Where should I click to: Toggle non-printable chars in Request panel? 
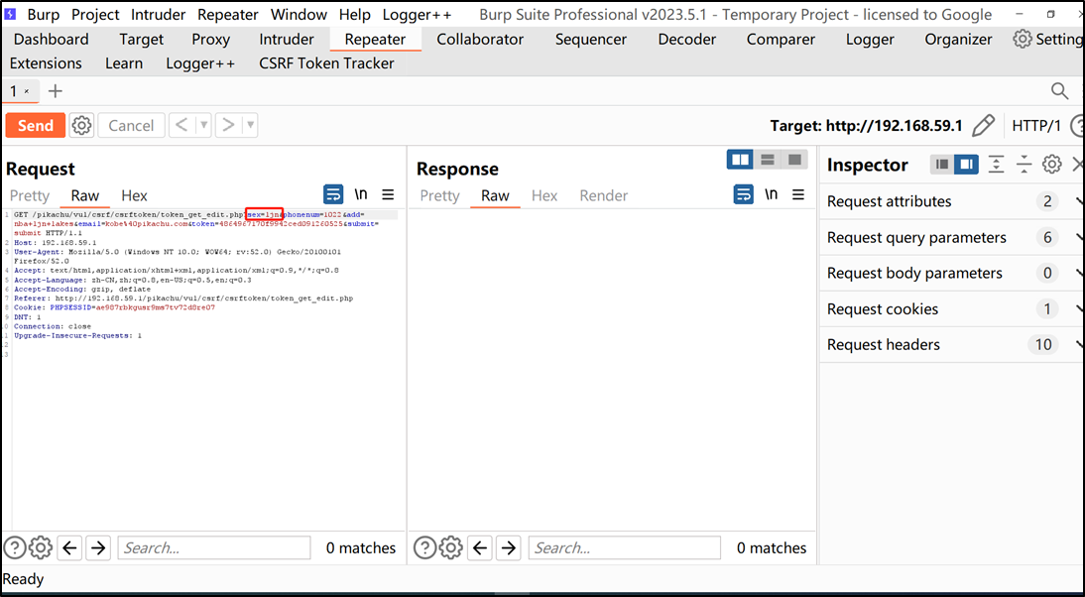[361, 194]
